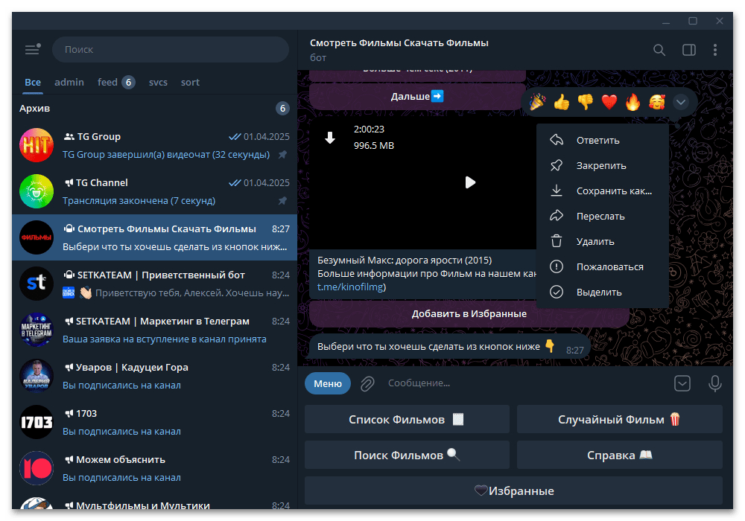
Task: Open SETKATEAM Приветственный бот chat
Action: [154, 284]
